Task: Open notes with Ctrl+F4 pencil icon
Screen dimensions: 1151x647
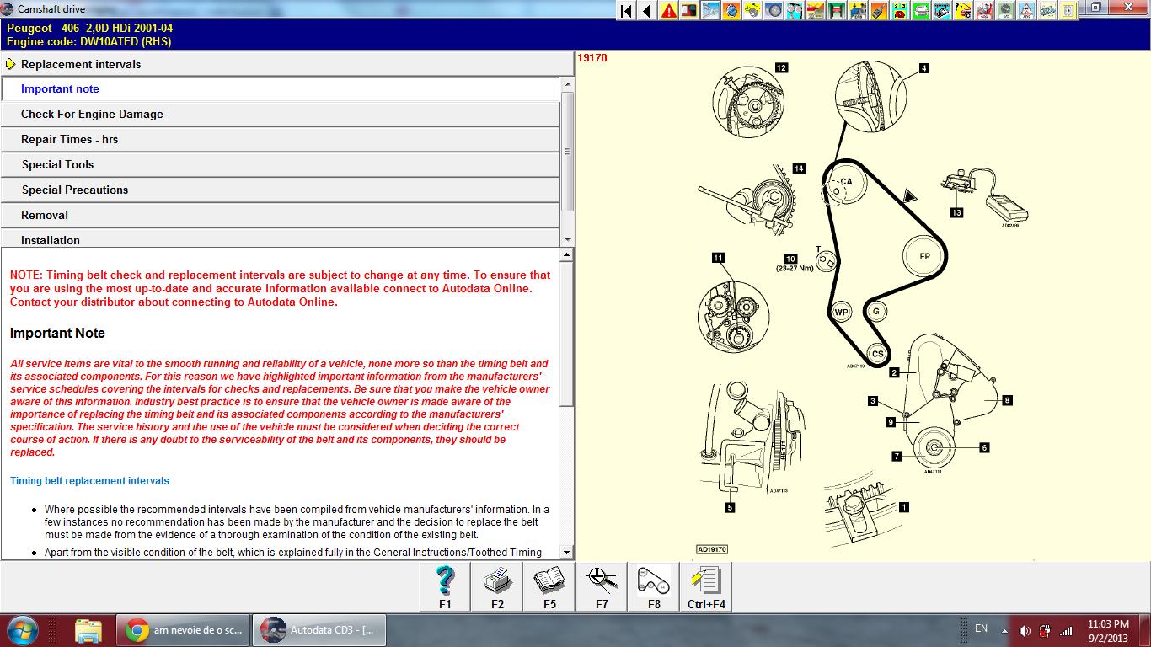Action: tap(706, 586)
